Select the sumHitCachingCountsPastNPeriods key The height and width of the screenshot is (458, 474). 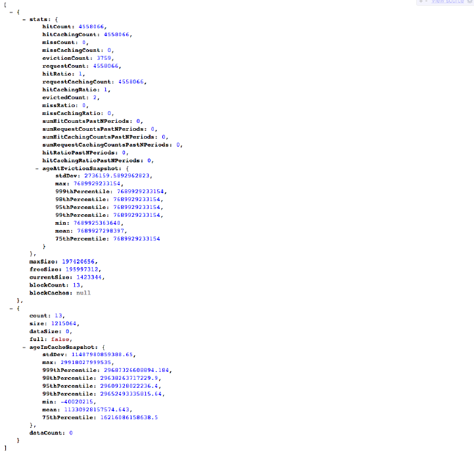(99, 137)
